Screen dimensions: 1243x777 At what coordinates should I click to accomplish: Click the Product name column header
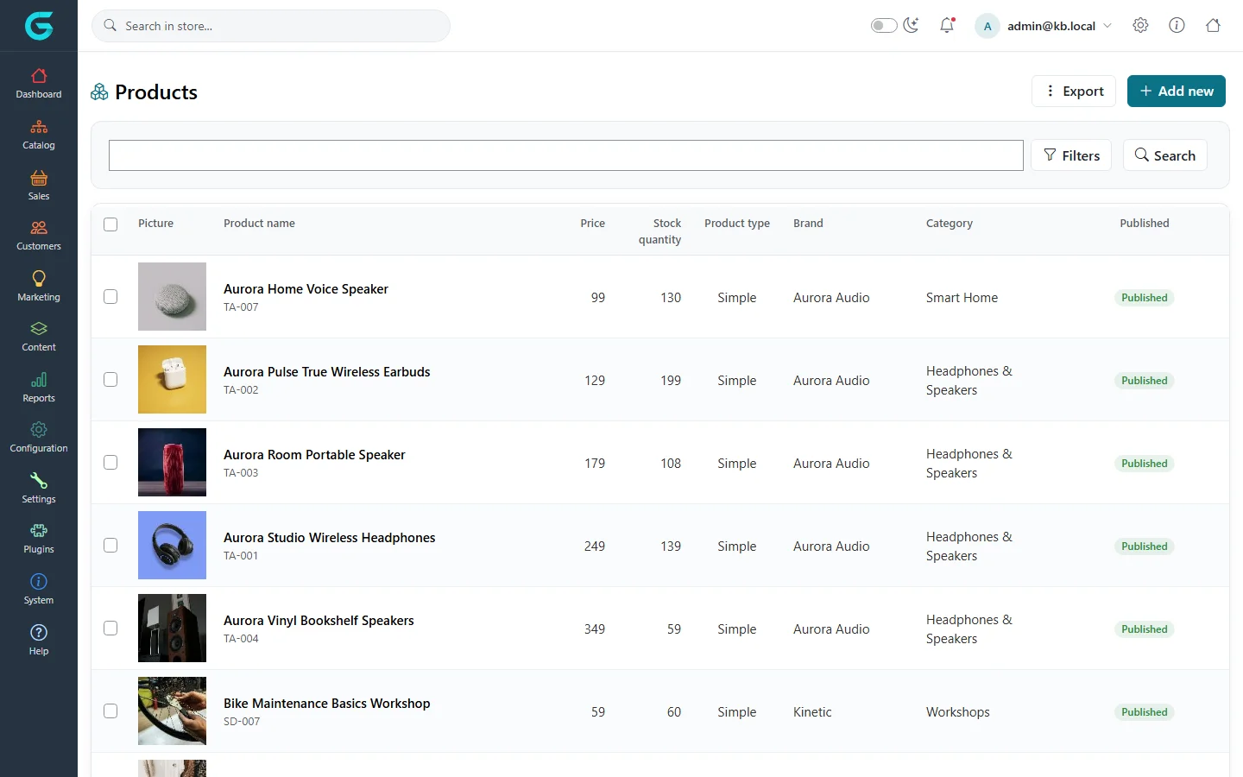coord(259,223)
